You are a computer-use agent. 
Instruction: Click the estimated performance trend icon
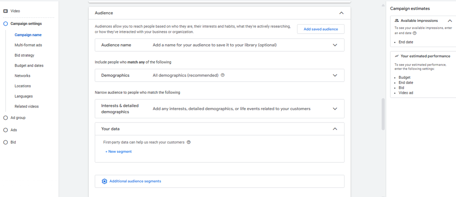pos(397,56)
